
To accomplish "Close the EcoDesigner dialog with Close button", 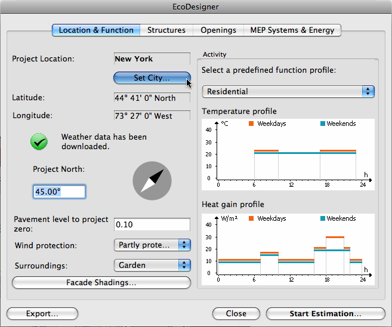I will [x=236, y=313].
